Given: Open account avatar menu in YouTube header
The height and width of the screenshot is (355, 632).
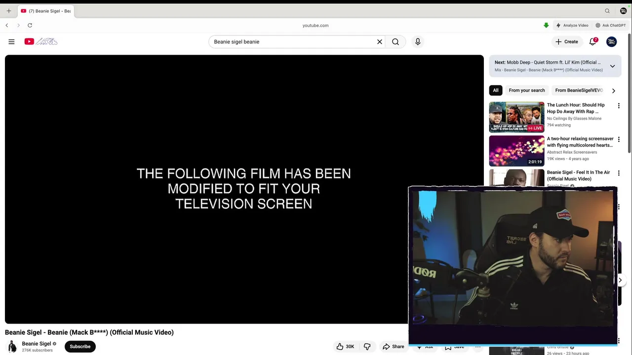Looking at the screenshot, I should [612, 42].
